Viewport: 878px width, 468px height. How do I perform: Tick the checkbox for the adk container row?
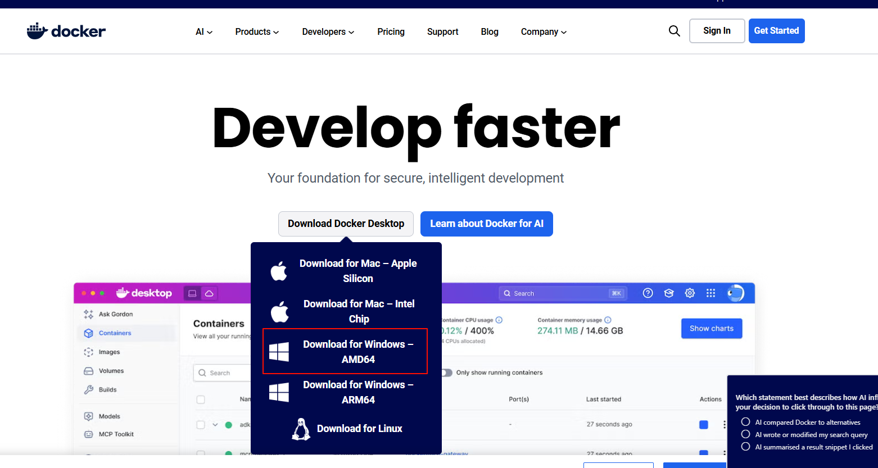pos(201,425)
